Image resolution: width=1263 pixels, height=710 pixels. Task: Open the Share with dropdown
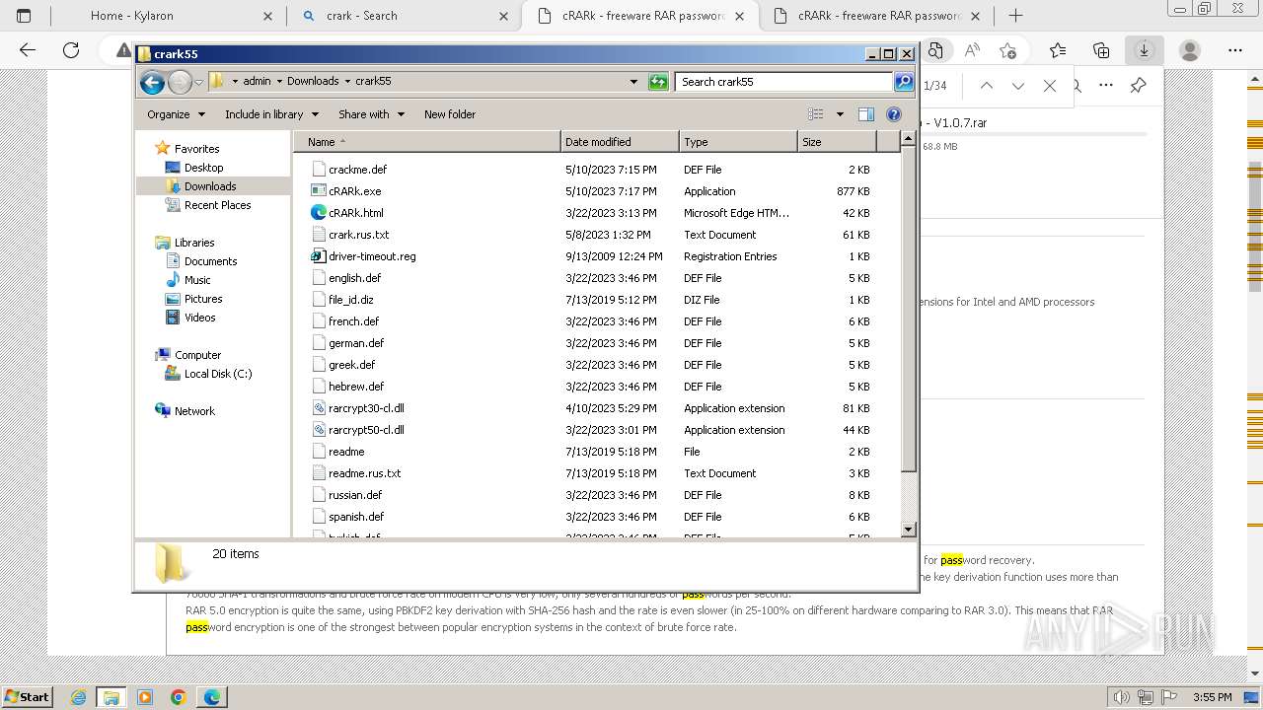(x=371, y=114)
